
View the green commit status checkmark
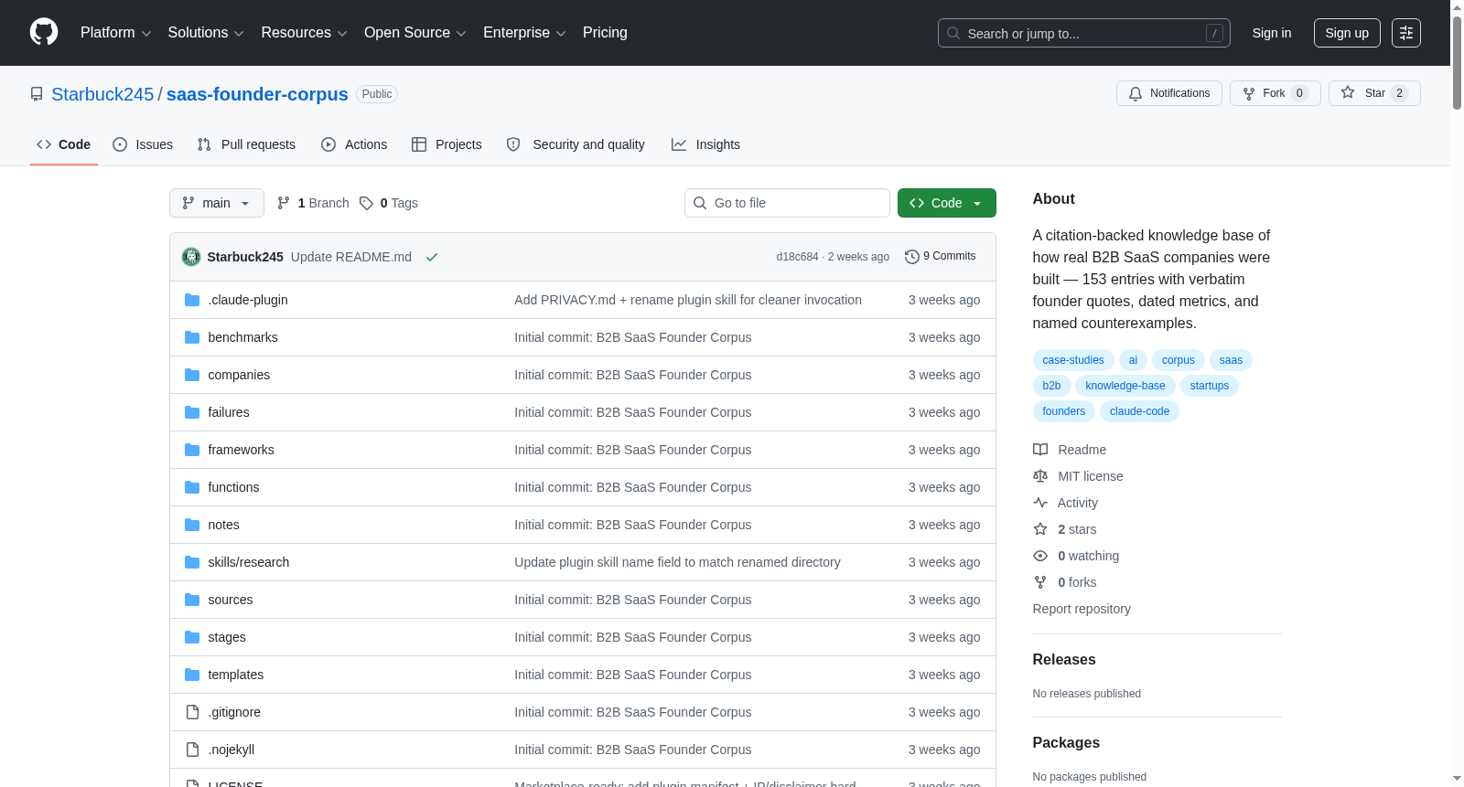point(432,257)
